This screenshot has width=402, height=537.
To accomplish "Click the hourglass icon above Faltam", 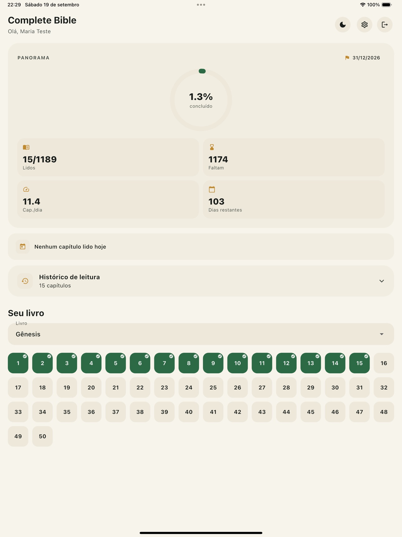I will (x=212, y=147).
